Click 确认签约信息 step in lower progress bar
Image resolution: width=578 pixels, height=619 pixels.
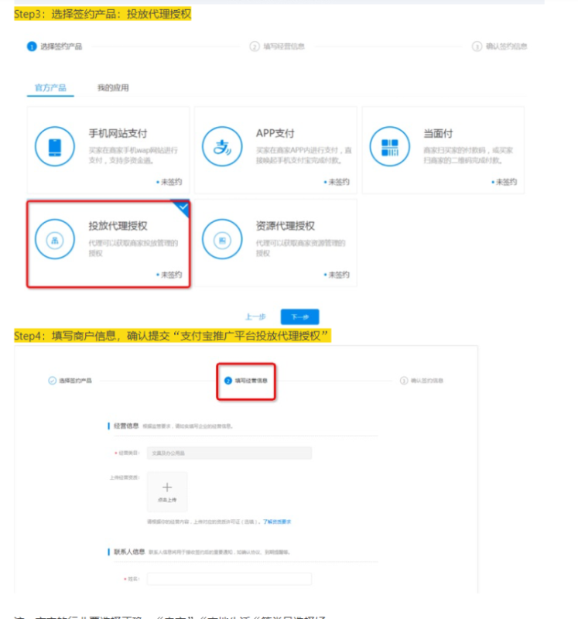[422, 381]
